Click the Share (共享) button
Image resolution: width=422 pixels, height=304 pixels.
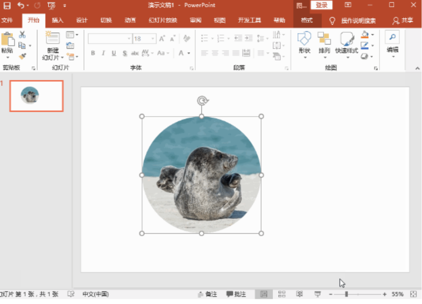[x=403, y=21]
